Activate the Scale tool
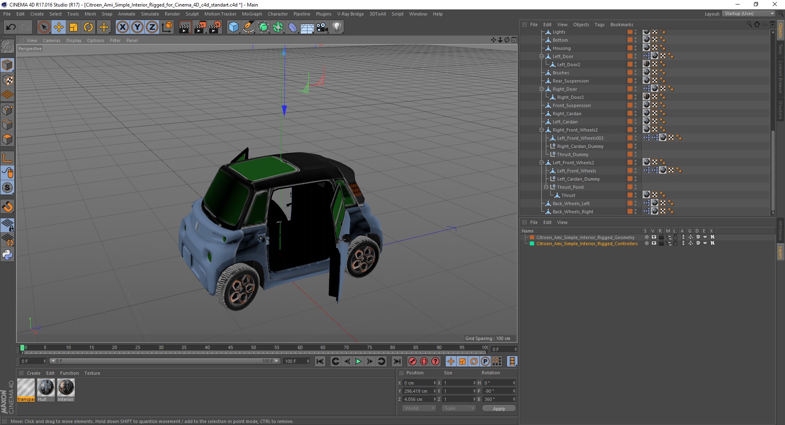The height and width of the screenshot is (425, 785). tap(74, 27)
